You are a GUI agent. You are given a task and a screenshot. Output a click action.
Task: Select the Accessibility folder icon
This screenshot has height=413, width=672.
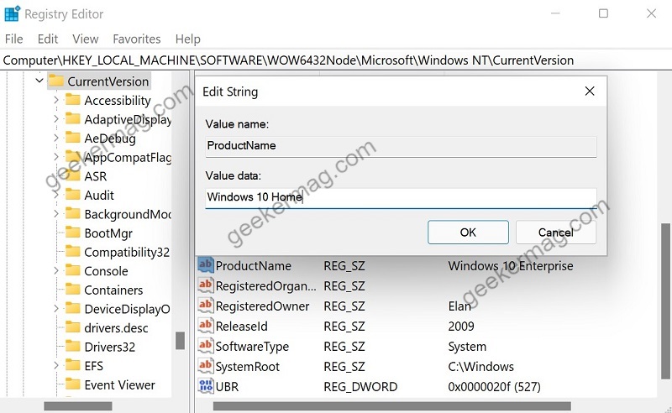[72, 100]
